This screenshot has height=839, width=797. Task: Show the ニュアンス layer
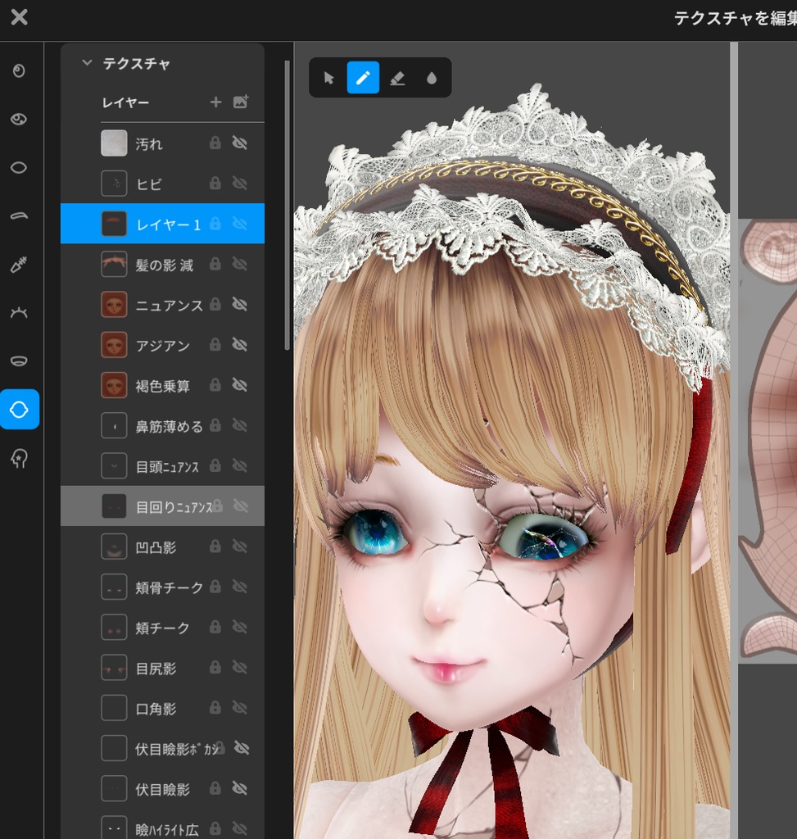240,305
